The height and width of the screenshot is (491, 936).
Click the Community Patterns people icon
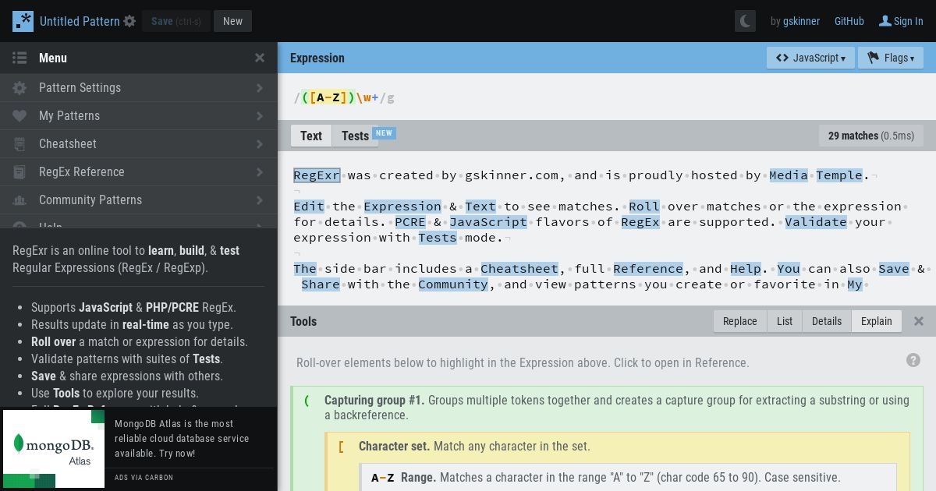tap(19, 200)
